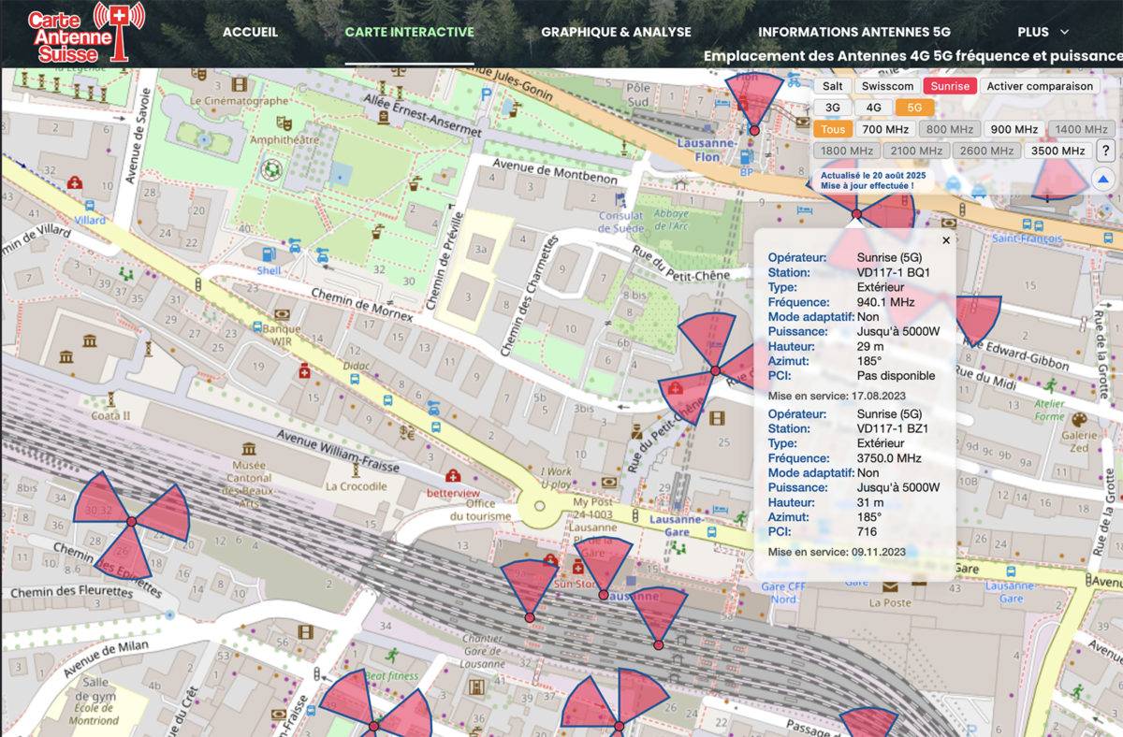
Task: Click PCI value 716
Action: tap(866, 531)
